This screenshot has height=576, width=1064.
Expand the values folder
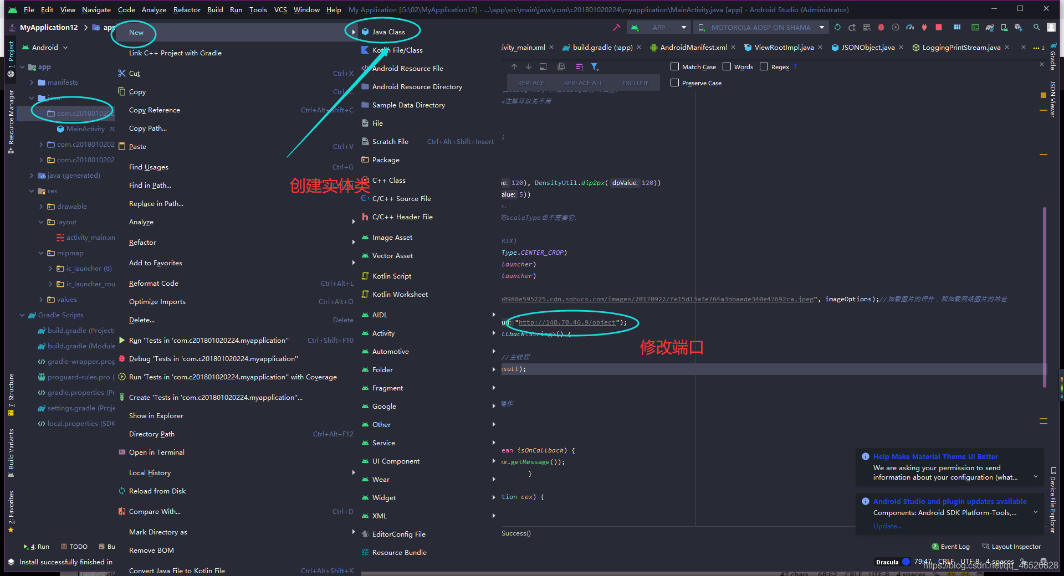click(41, 300)
